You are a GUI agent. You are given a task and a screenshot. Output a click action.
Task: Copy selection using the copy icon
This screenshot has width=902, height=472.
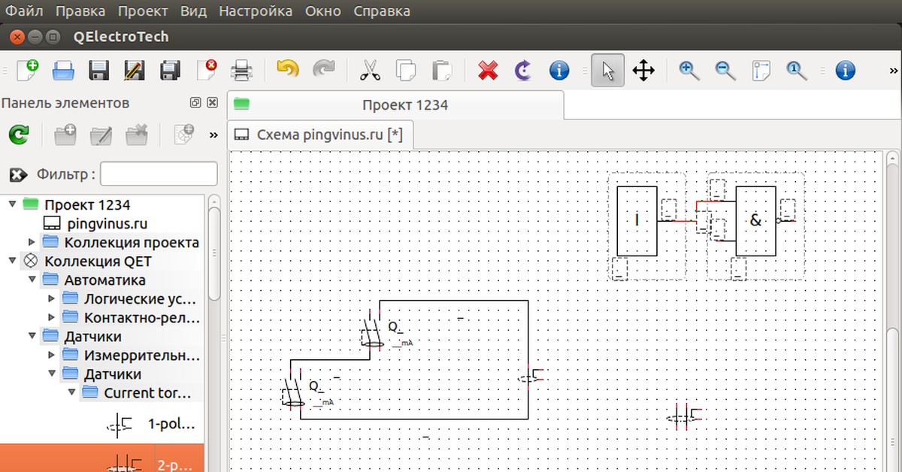[406, 71]
